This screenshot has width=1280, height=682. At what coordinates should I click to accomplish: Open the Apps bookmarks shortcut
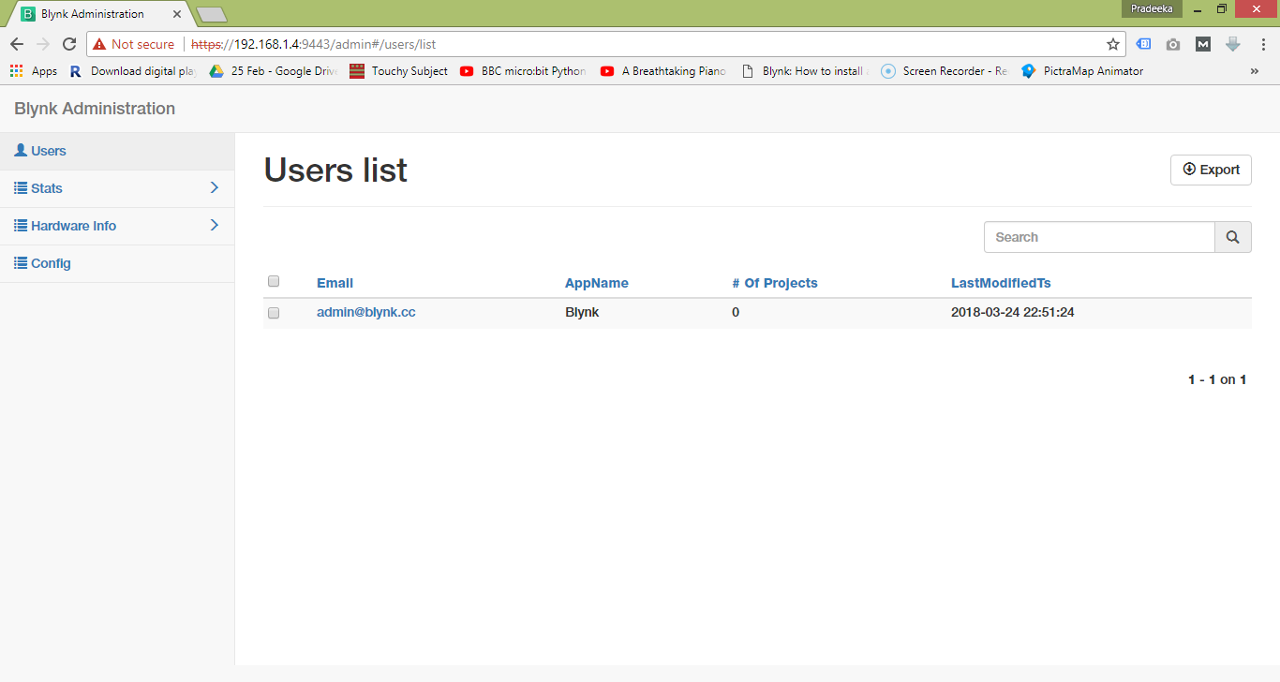(34, 71)
